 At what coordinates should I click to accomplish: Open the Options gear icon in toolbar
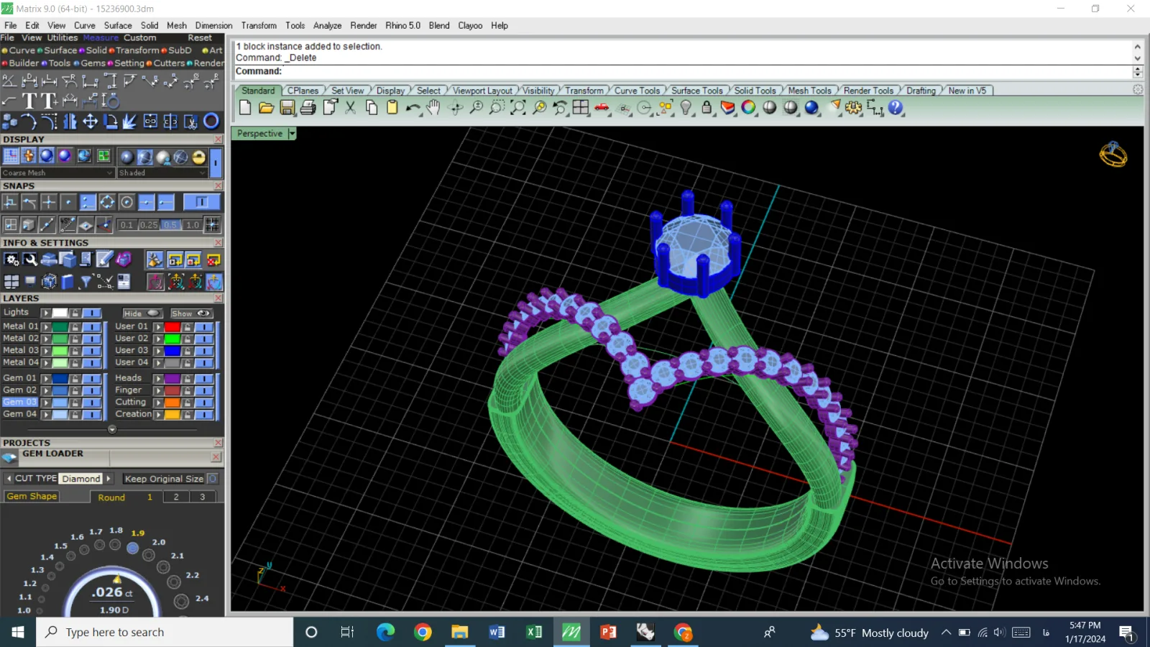(x=853, y=108)
